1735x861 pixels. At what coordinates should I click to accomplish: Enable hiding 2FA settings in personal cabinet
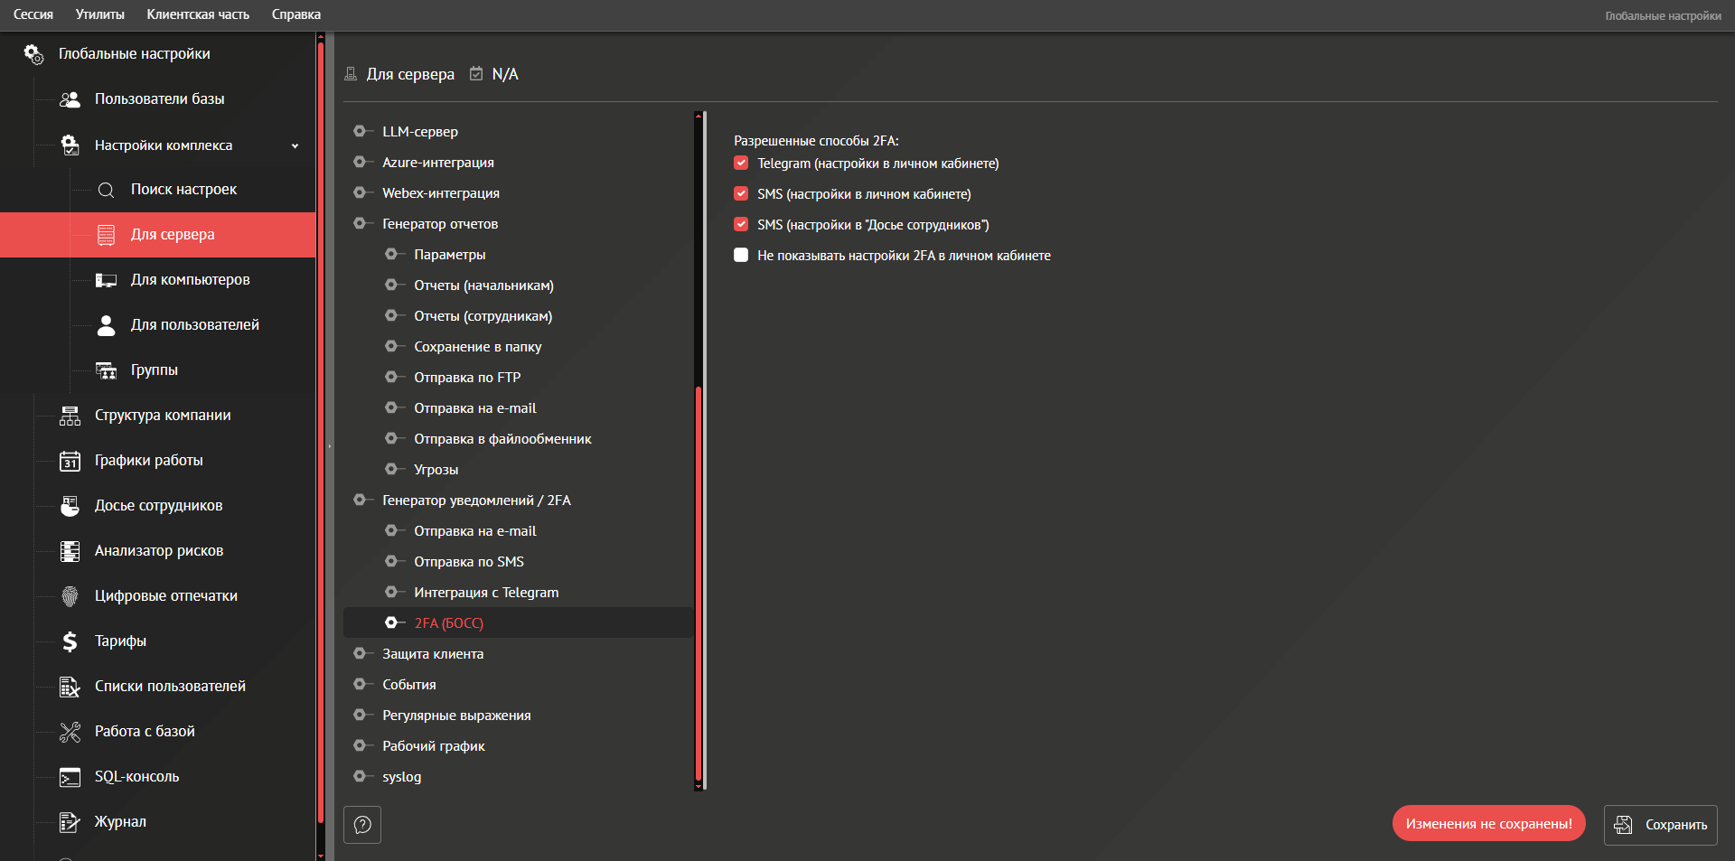tap(741, 256)
